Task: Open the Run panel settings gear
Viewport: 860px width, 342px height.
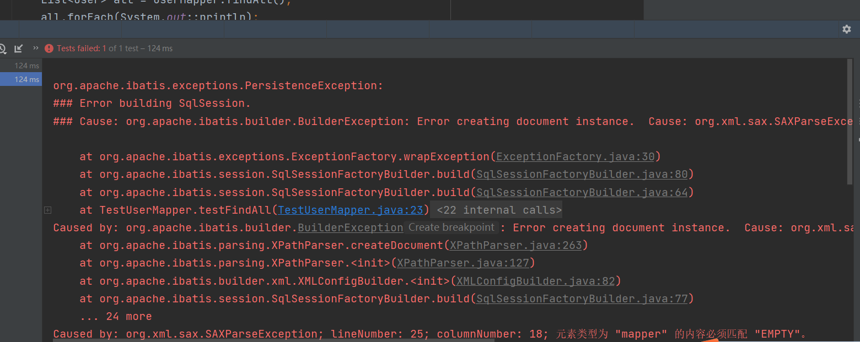Action: 846,29
